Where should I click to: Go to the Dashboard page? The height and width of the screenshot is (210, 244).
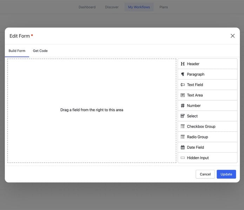coord(87,7)
